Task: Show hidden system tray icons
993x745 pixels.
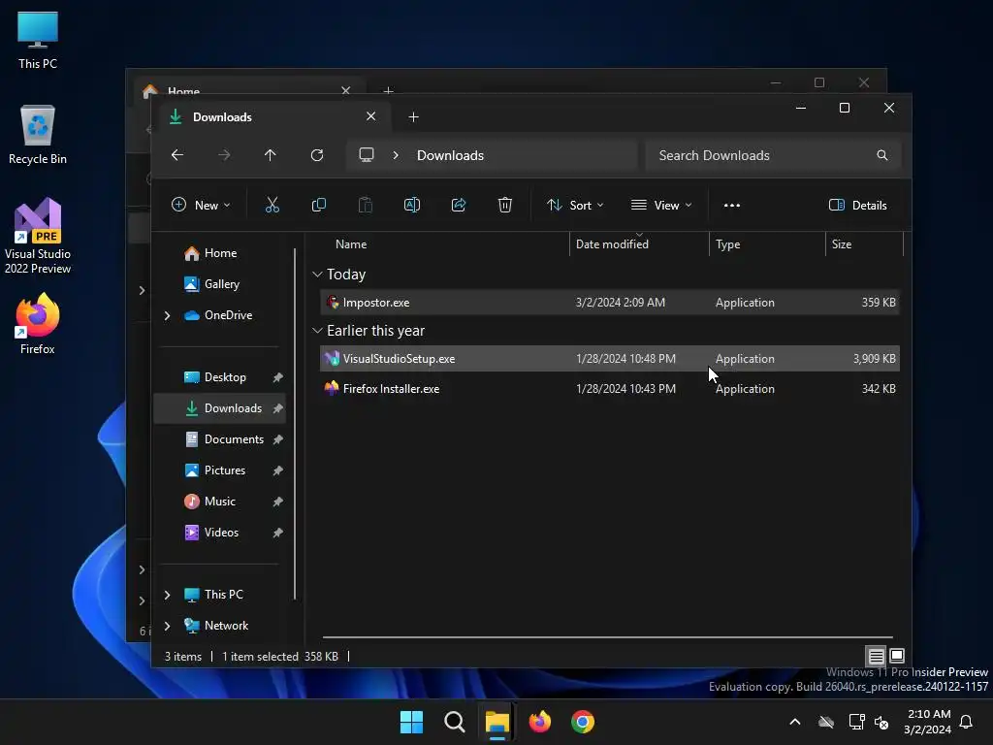Action: pyautogui.click(x=795, y=722)
